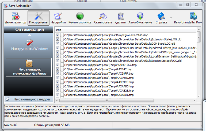
Task: Open Ссылки group in background Word ribbon
Action: [x=82, y=1]
